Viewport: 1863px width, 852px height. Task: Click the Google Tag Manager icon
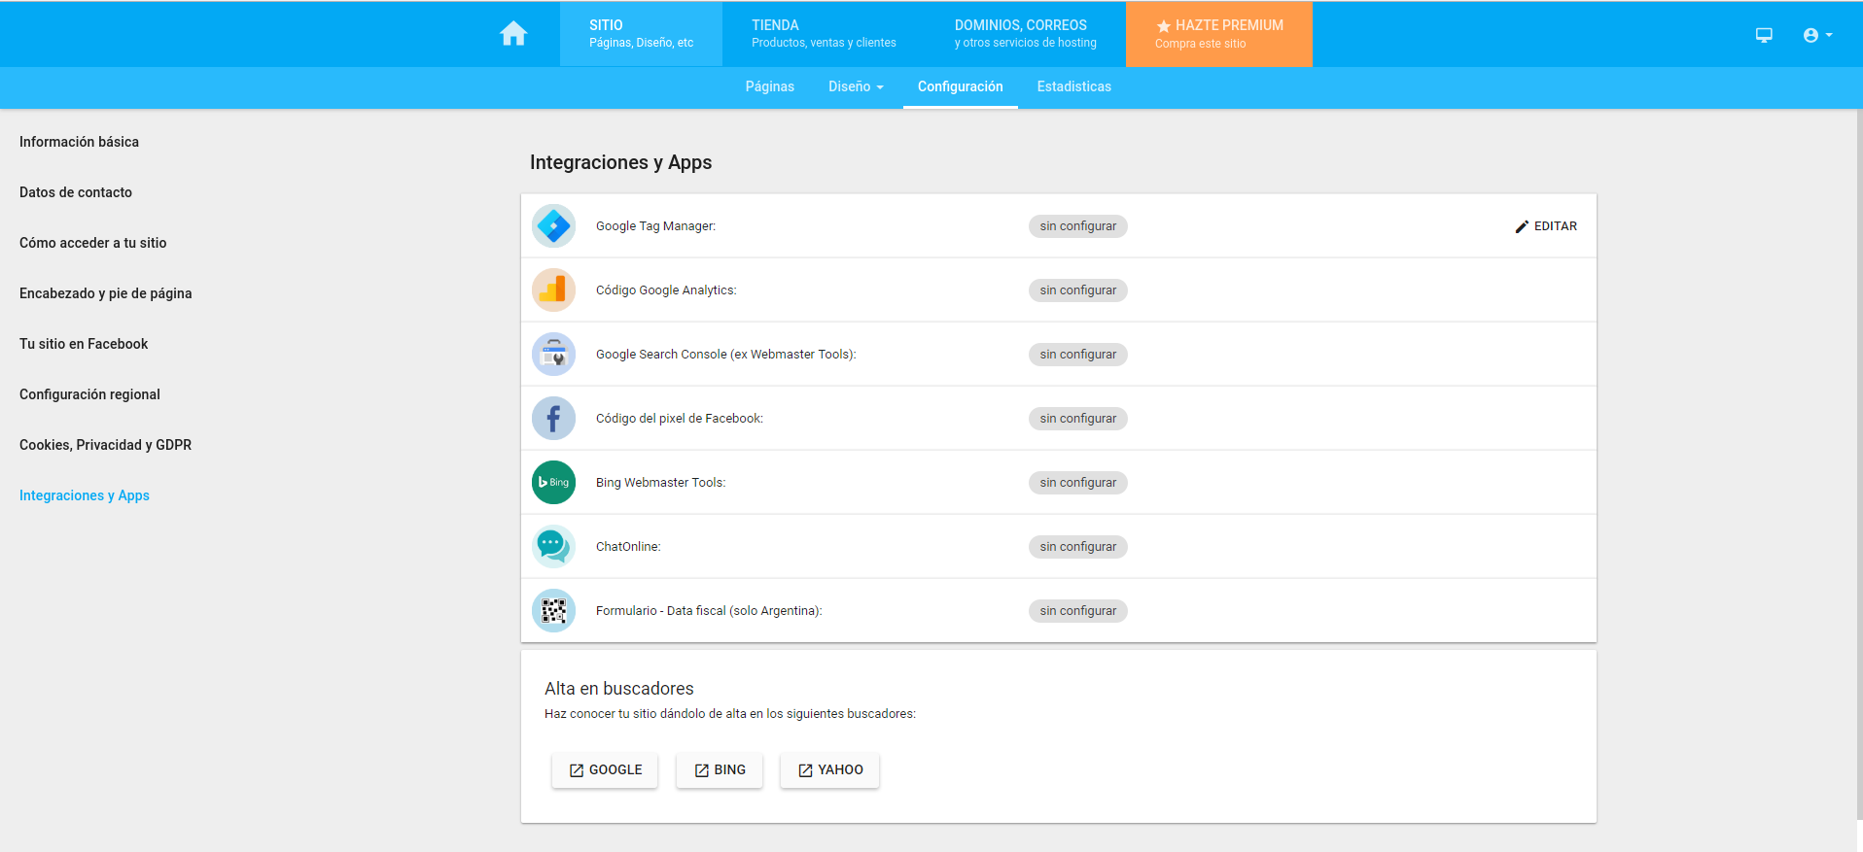point(553,226)
